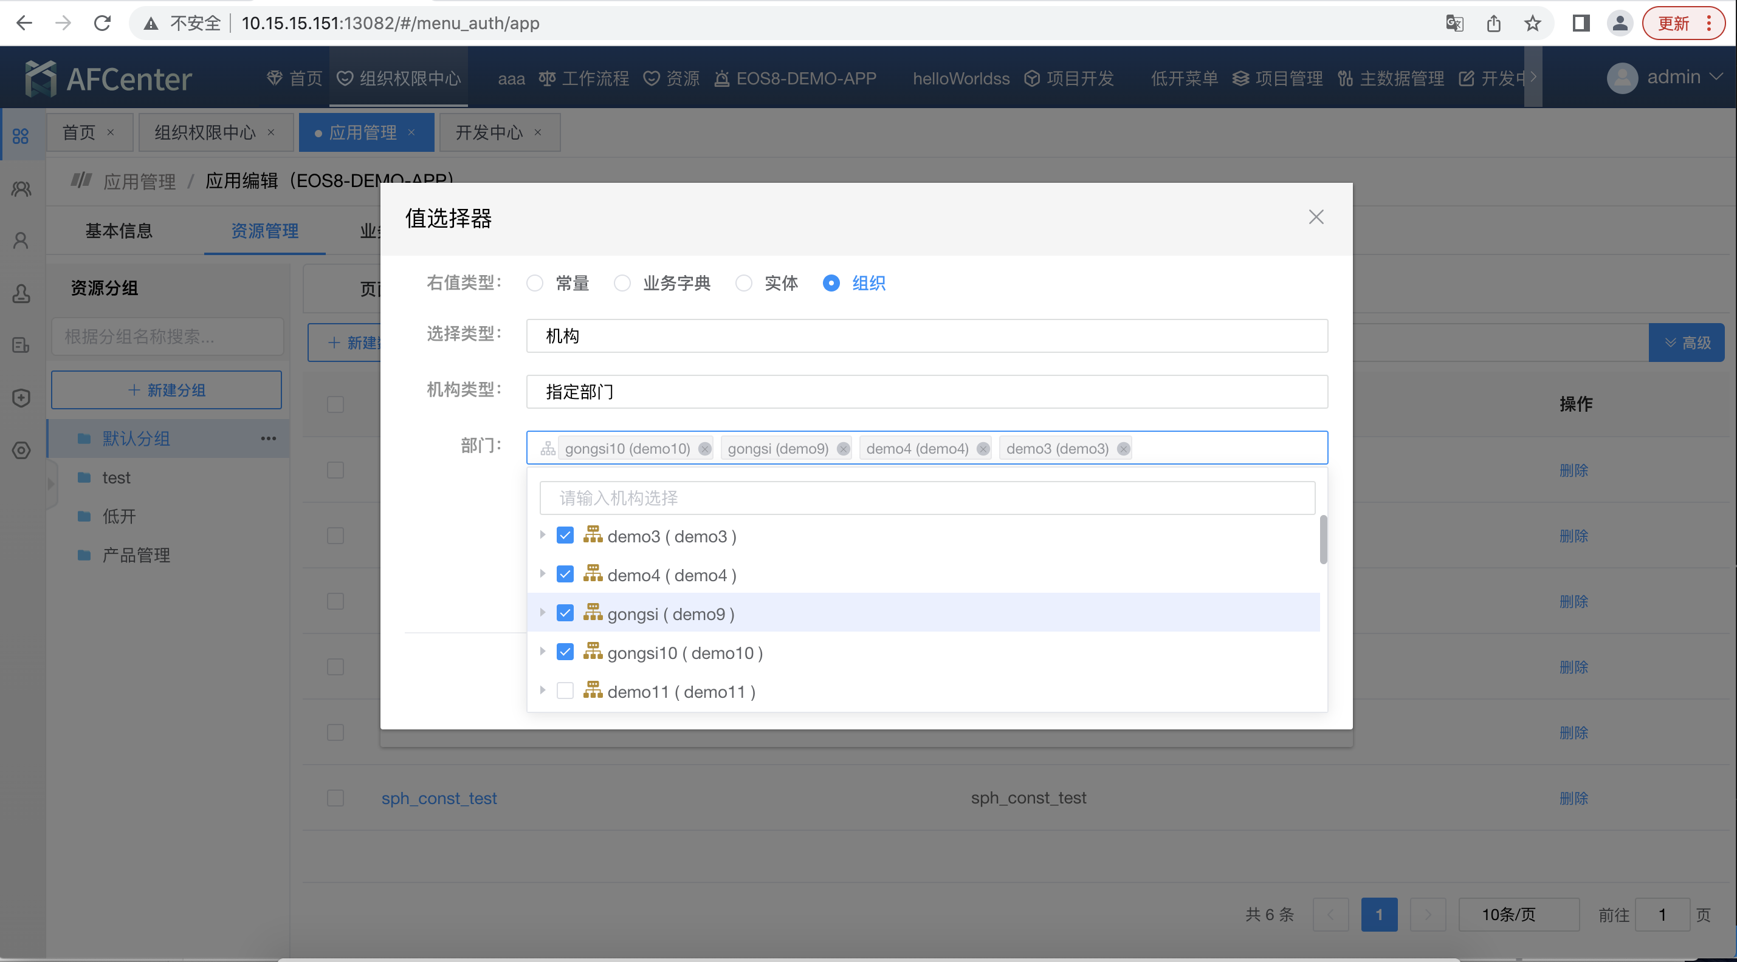Expand the gongsi ( demo9 ) tree node
The width and height of the screenshot is (1737, 962).
tap(542, 613)
